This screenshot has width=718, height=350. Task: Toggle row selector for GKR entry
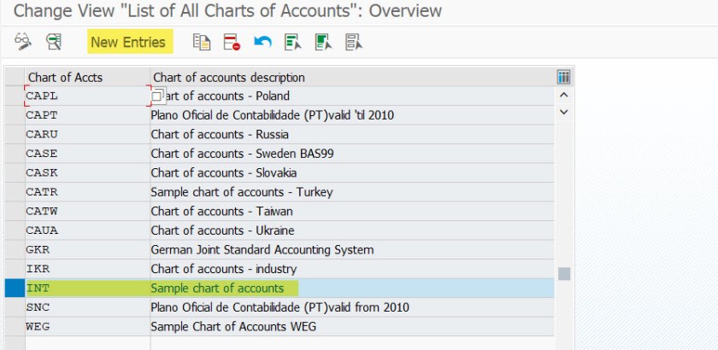click(15, 249)
